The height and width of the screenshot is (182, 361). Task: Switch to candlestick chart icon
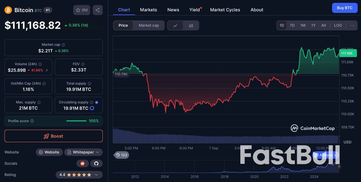tap(191, 25)
